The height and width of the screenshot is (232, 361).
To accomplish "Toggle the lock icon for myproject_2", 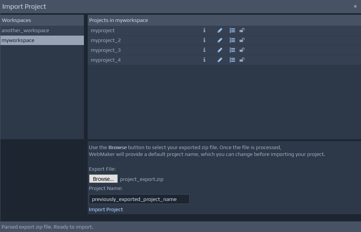I will [242, 40].
